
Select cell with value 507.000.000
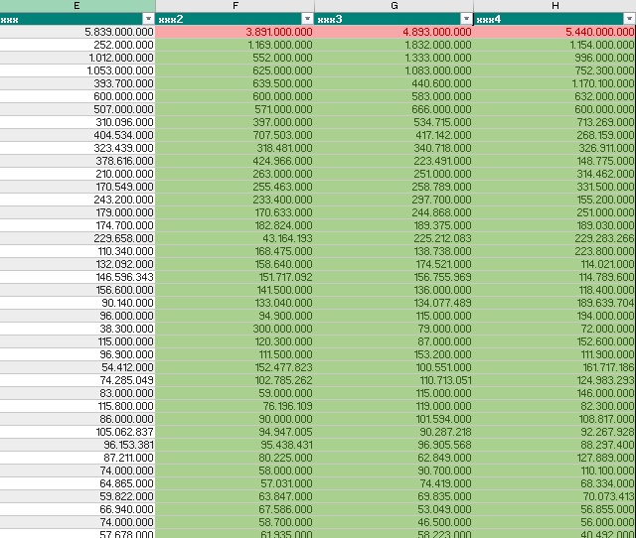[78, 110]
